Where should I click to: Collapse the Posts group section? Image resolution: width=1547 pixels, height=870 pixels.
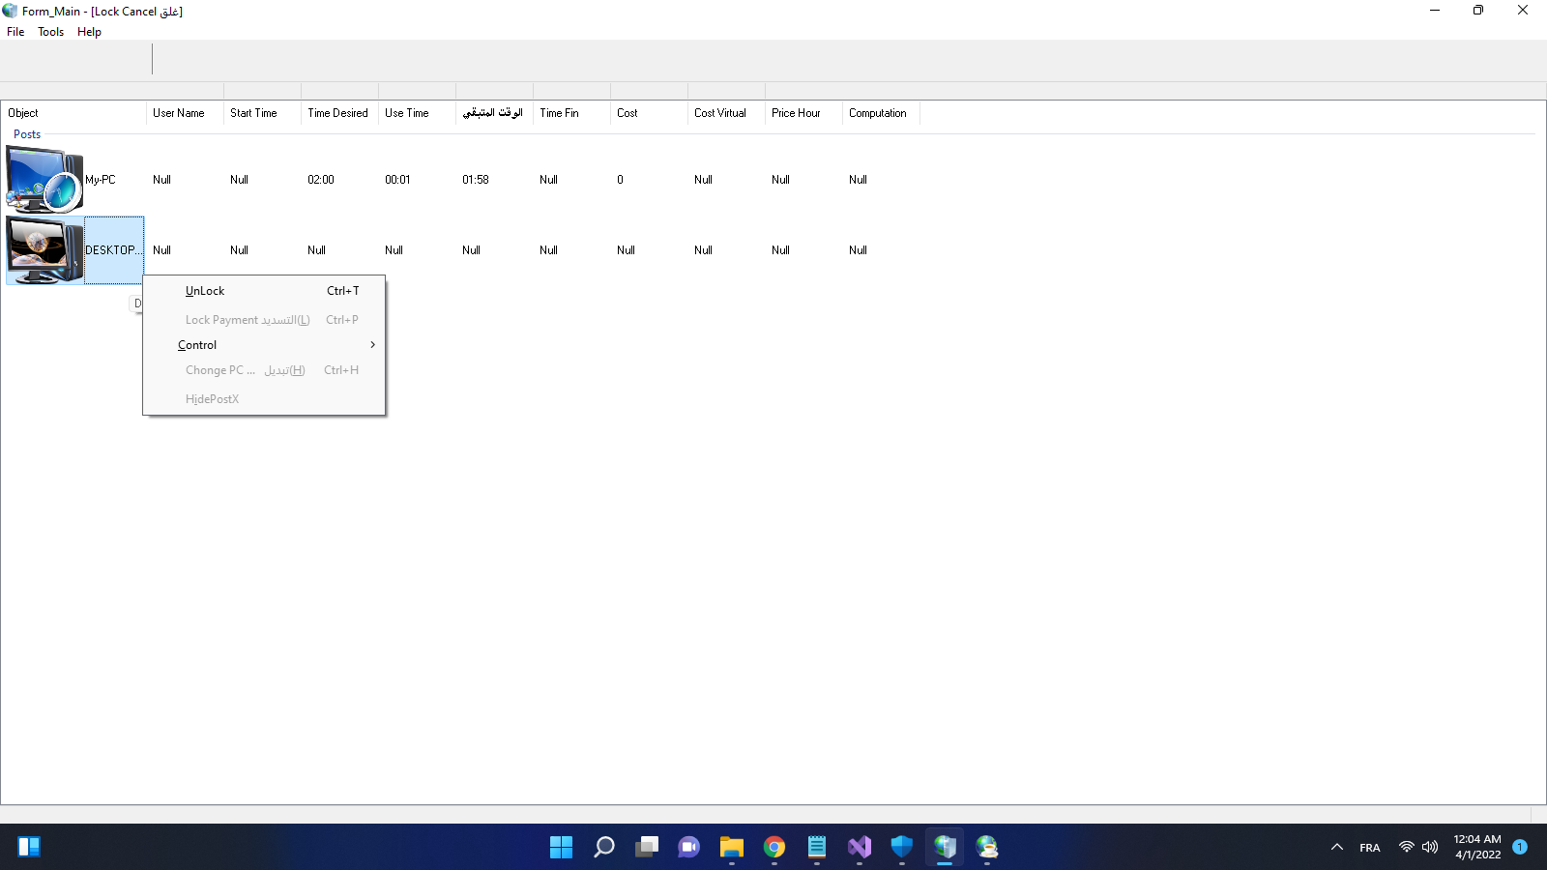click(x=26, y=133)
